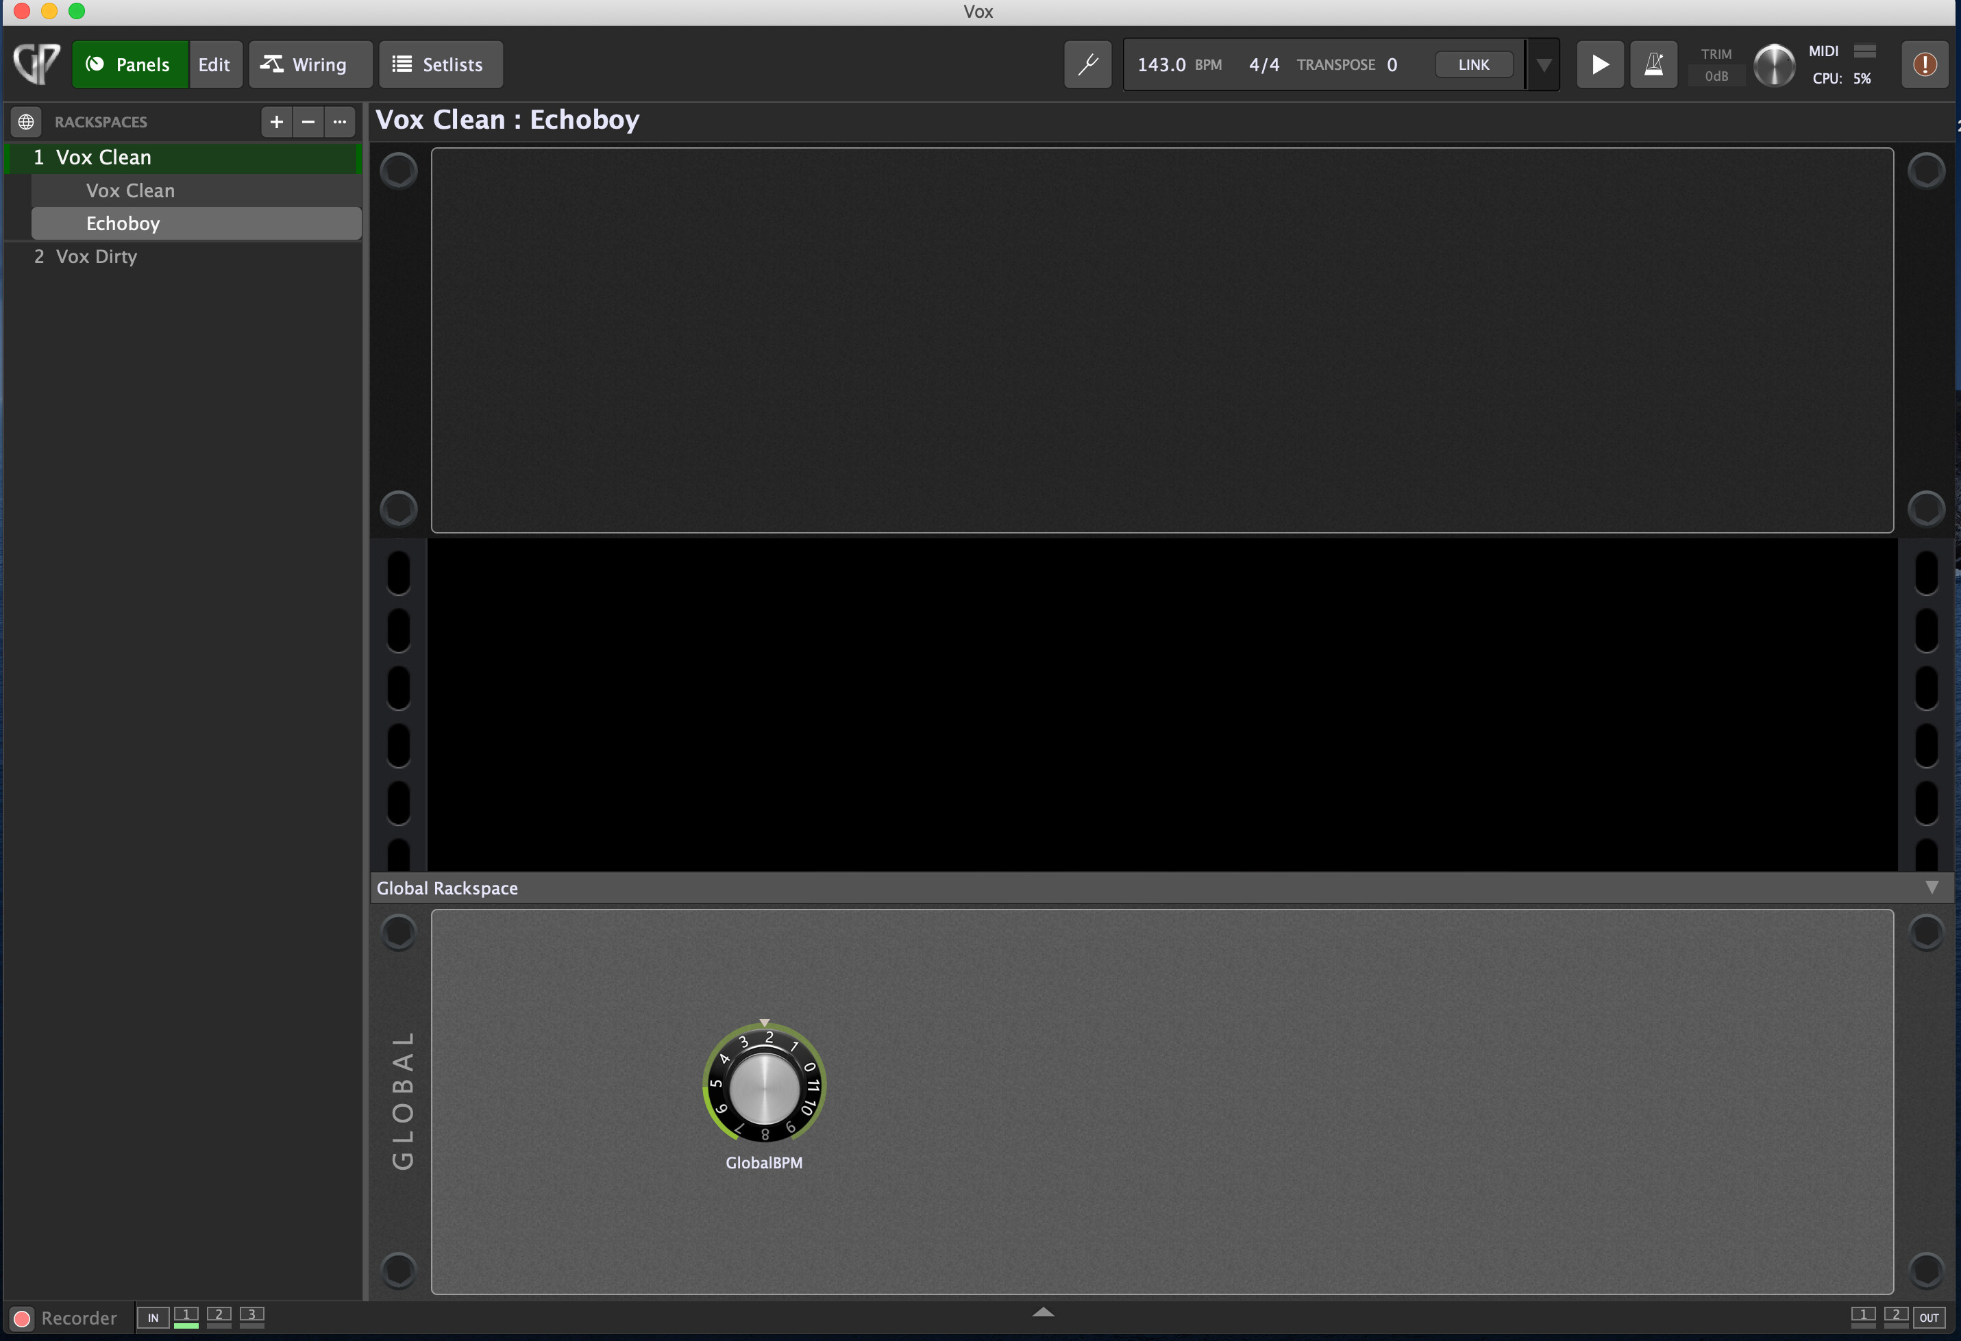This screenshot has height=1341, width=1961.
Task: Toggle the metronome icon
Action: (x=1653, y=64)
